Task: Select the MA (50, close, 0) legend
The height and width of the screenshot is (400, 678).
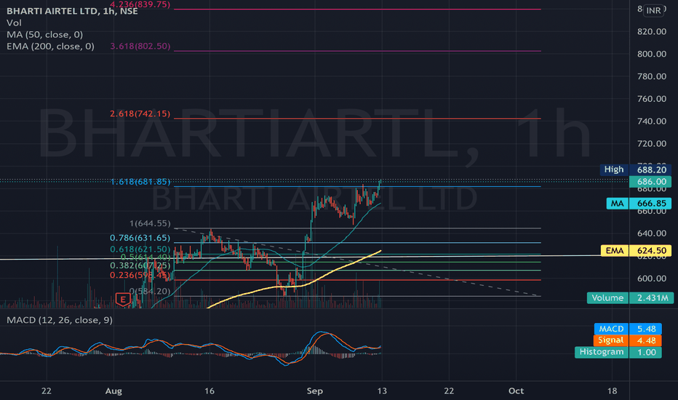Action: coord(44,35)
